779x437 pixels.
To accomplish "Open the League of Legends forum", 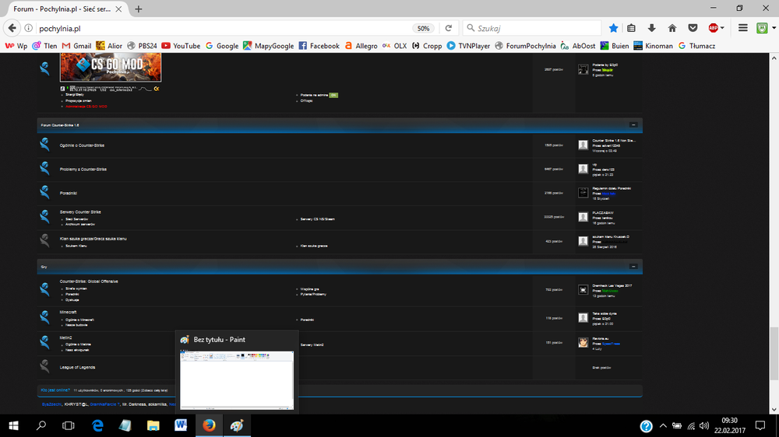I will tap(77, 367).
